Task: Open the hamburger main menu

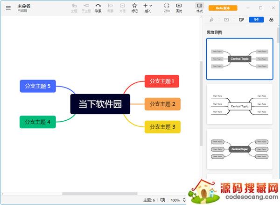Action: 8,7
